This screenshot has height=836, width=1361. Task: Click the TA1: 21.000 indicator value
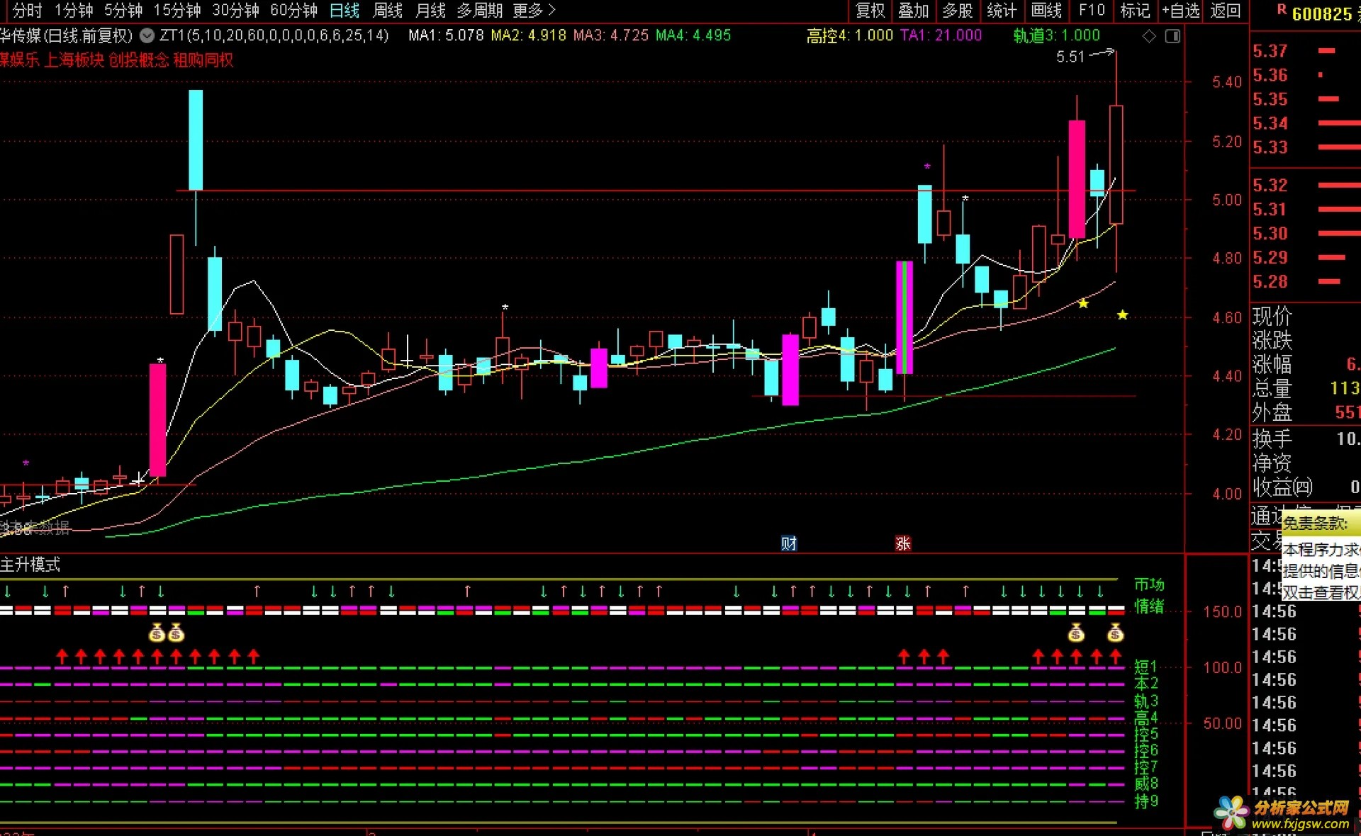941,35
